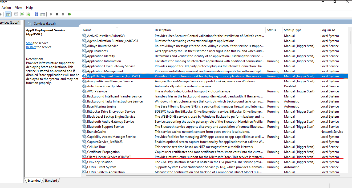The height and width of the screenshot is (188, 352).
Task: Open the Help menu
Action: tap(29, 8)
